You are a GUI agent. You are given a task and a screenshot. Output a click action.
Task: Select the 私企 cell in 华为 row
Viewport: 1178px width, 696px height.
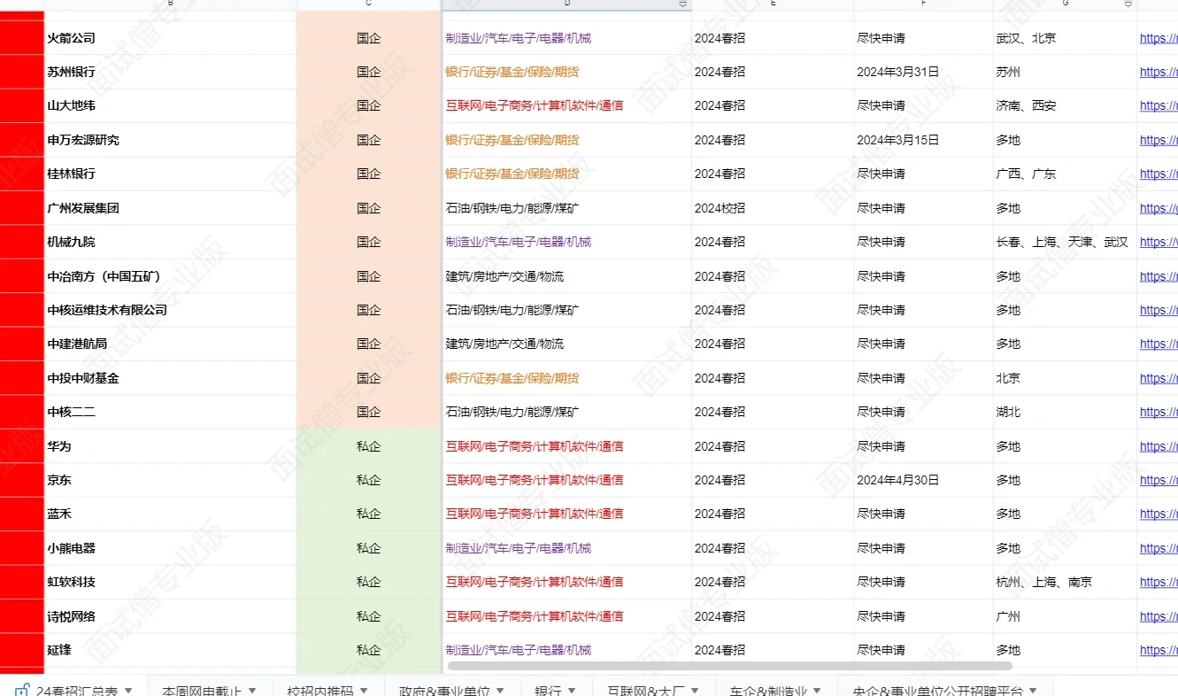(x=368, y=446)
